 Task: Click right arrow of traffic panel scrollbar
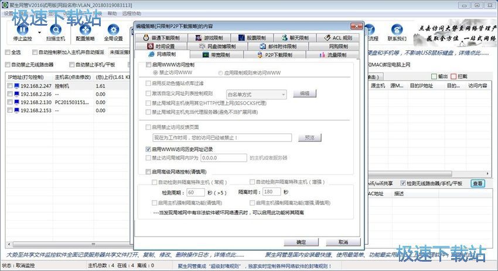(x=487, y=173)
